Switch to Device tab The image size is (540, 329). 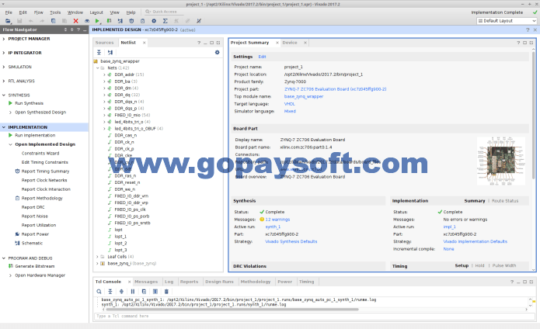(290, 43)
